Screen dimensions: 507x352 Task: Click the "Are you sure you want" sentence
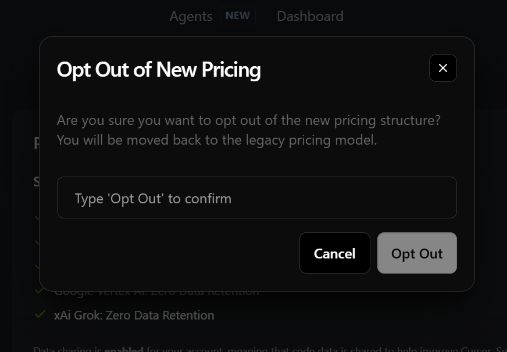(x=249, y=120)
